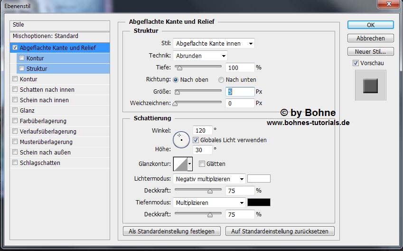403x251 pixels.
Task: Click the Winkel angle dial
Action: [181, 140]
